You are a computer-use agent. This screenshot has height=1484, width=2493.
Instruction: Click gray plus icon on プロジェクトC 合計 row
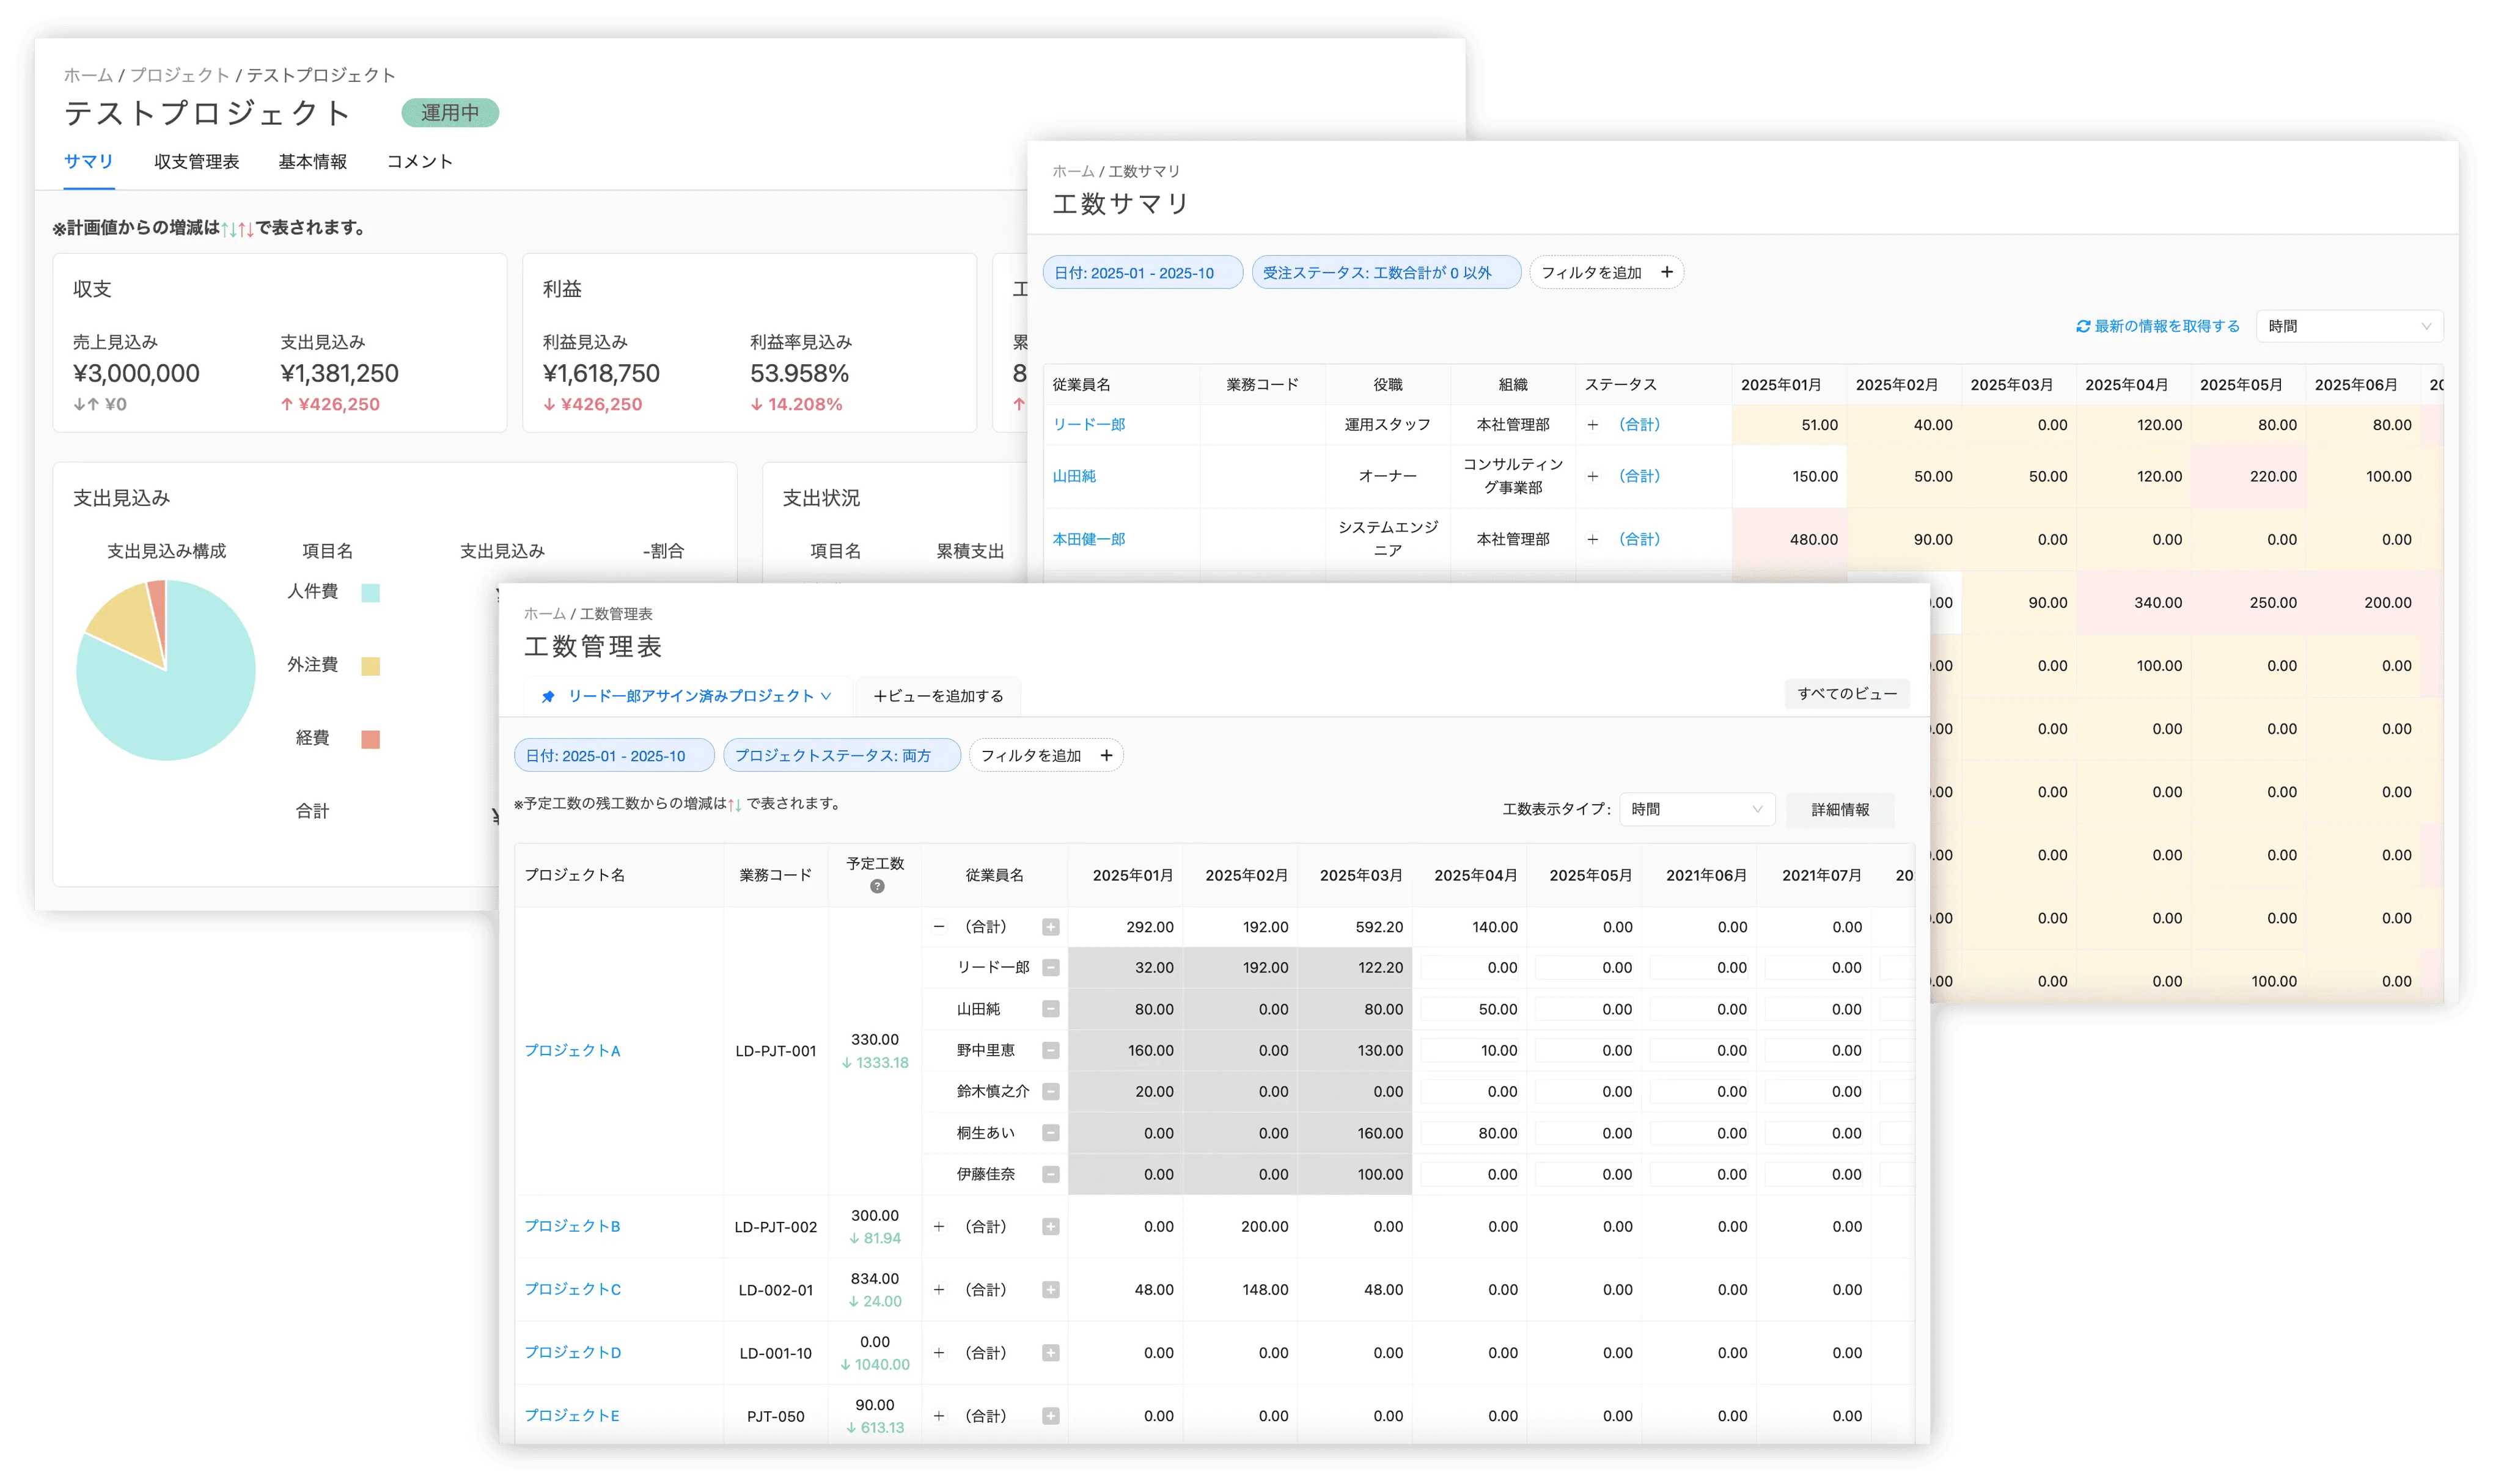[1051, 1290]
